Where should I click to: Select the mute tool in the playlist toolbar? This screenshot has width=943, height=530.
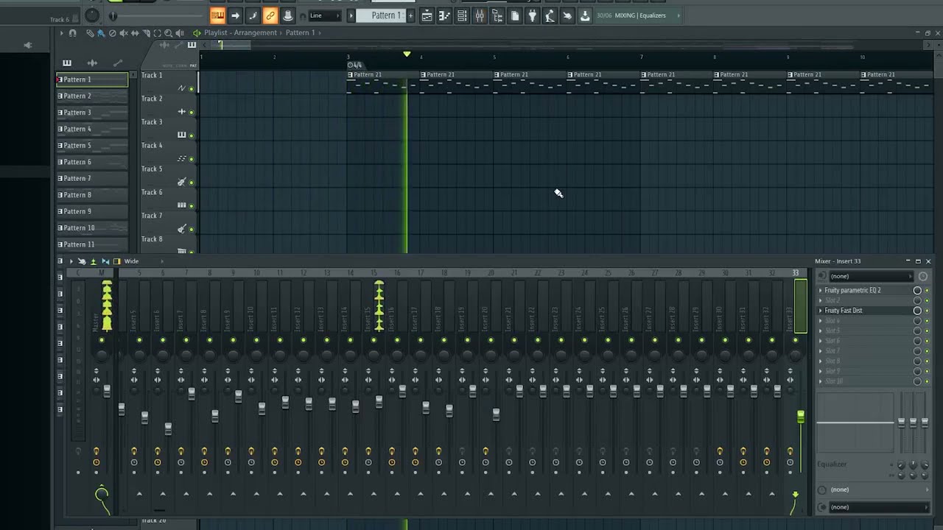pyautogui.click(x=123, y=33)
